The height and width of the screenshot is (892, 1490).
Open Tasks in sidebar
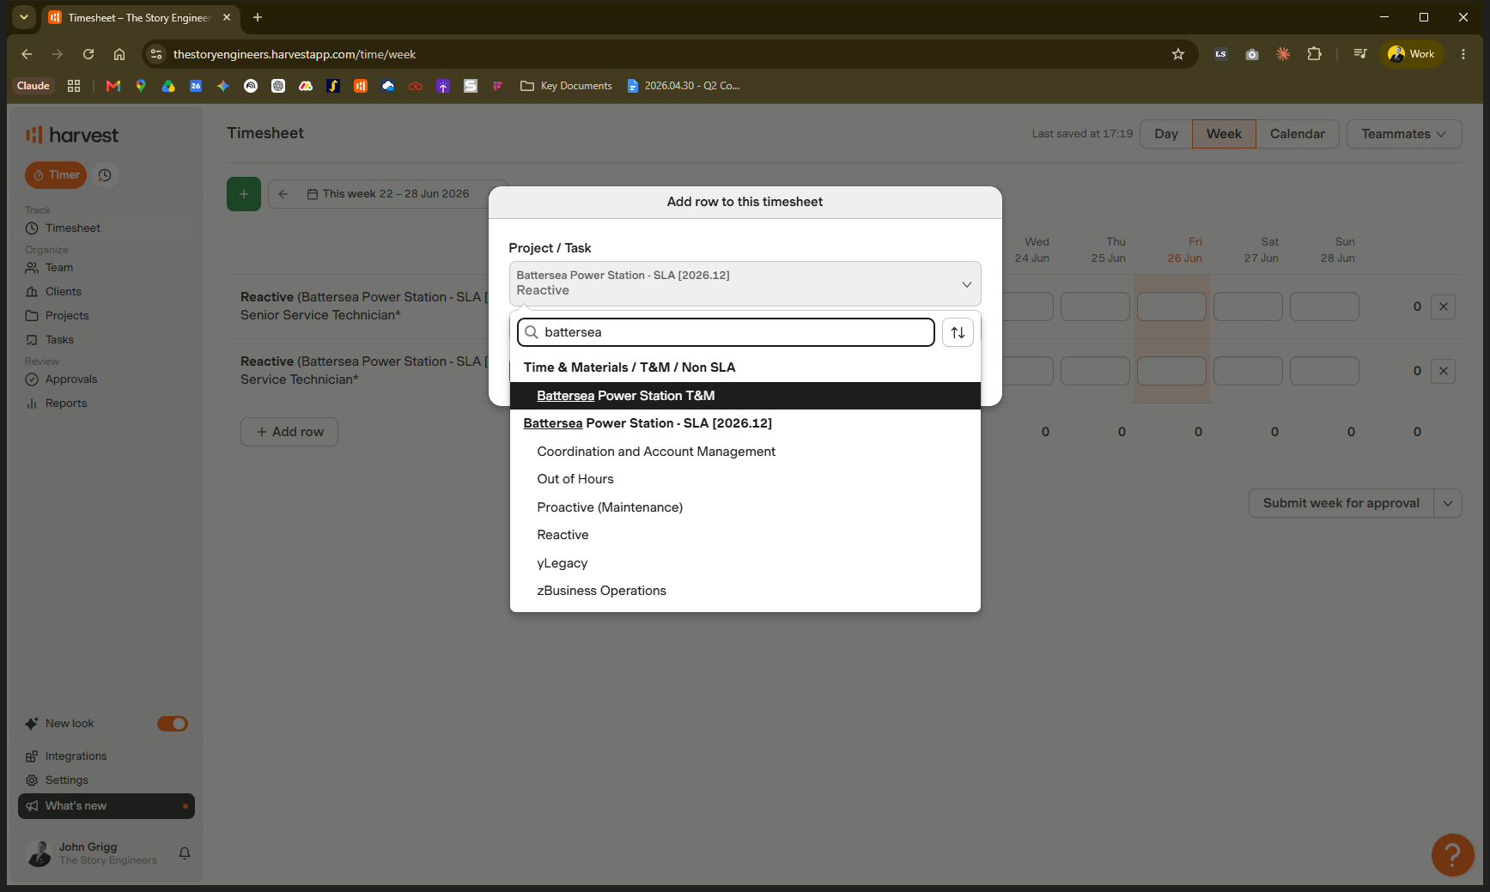59,340
